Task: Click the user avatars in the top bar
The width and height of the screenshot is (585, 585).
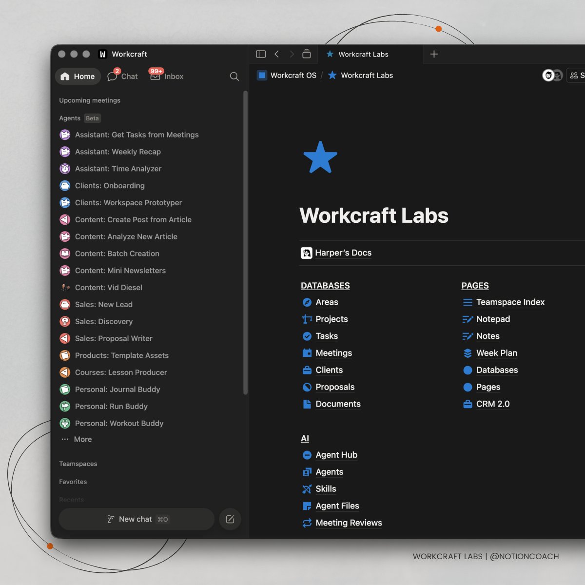Action: coord(553,76)
